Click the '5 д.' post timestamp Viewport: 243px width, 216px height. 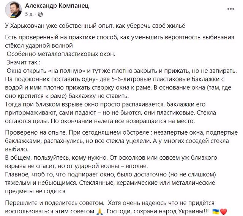tap(29, 14)
